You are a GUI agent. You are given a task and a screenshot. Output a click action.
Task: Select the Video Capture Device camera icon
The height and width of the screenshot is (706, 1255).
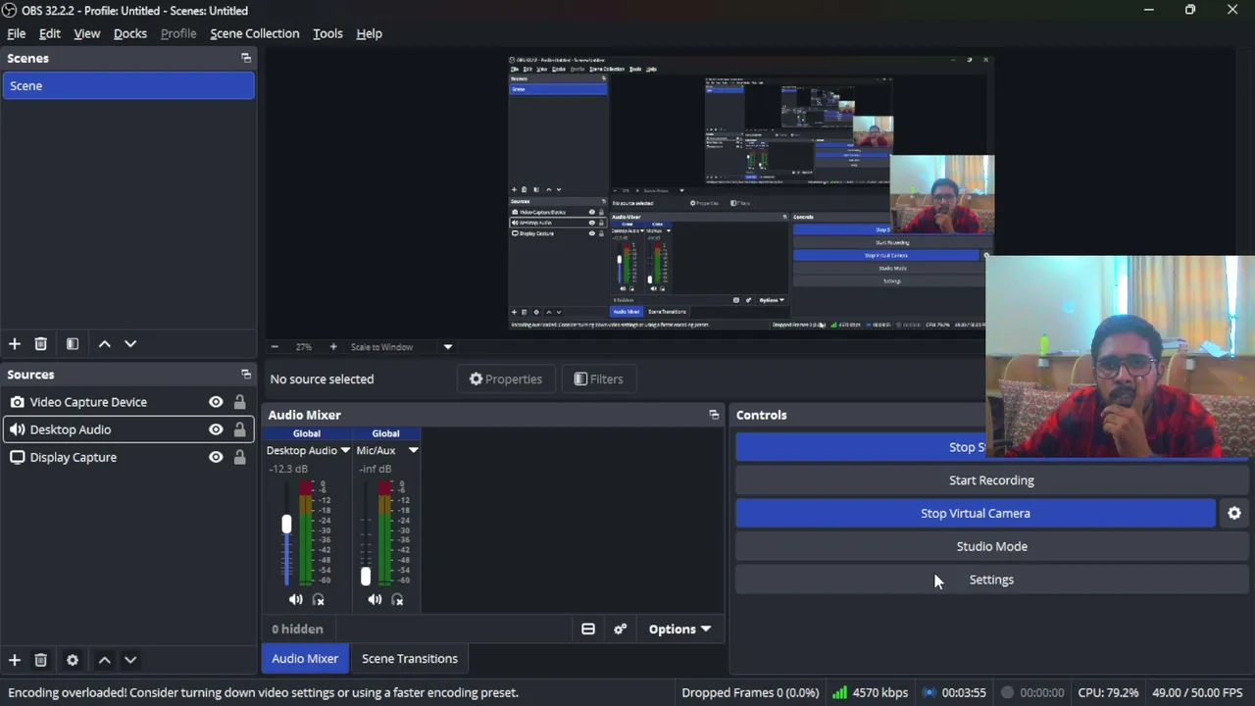coord(18,402)
